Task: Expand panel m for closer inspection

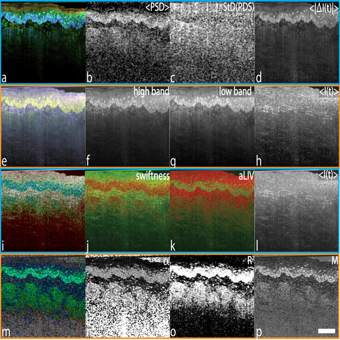Action: pyautogui.click(x=42, y=296)
